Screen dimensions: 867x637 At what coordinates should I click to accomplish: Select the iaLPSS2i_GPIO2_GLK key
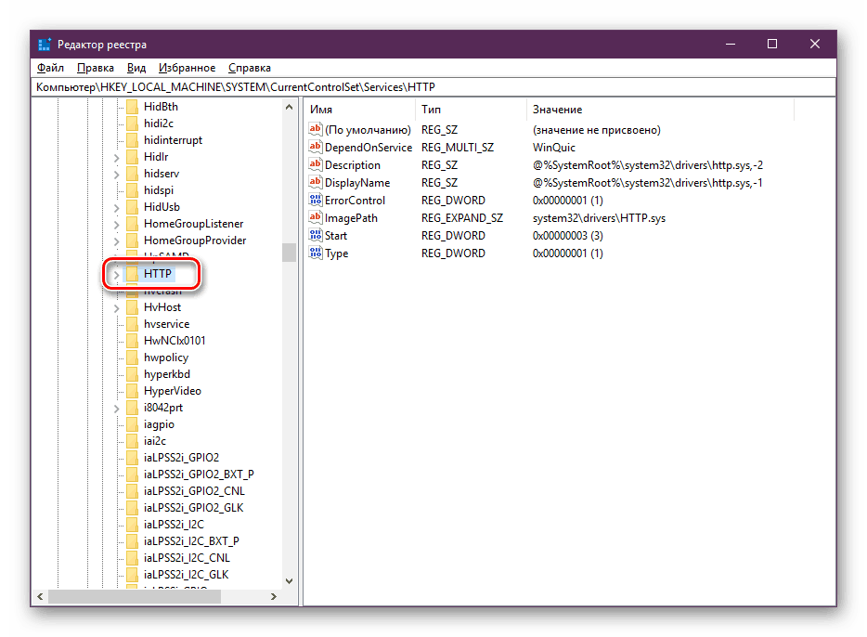193,508
